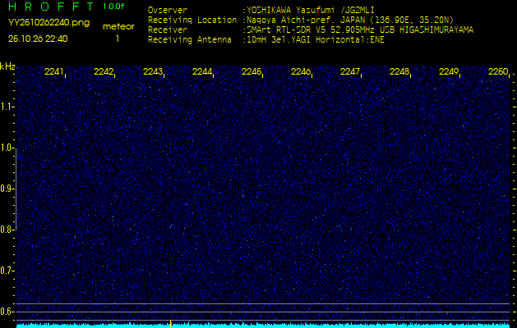The height and width of the screenshot is (328, 517).
Task: Click the kHz axis unit label
Action: [7, 66]
